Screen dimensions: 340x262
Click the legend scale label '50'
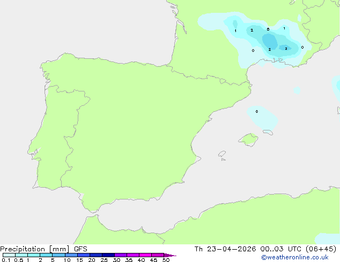(x=166, y=260)
